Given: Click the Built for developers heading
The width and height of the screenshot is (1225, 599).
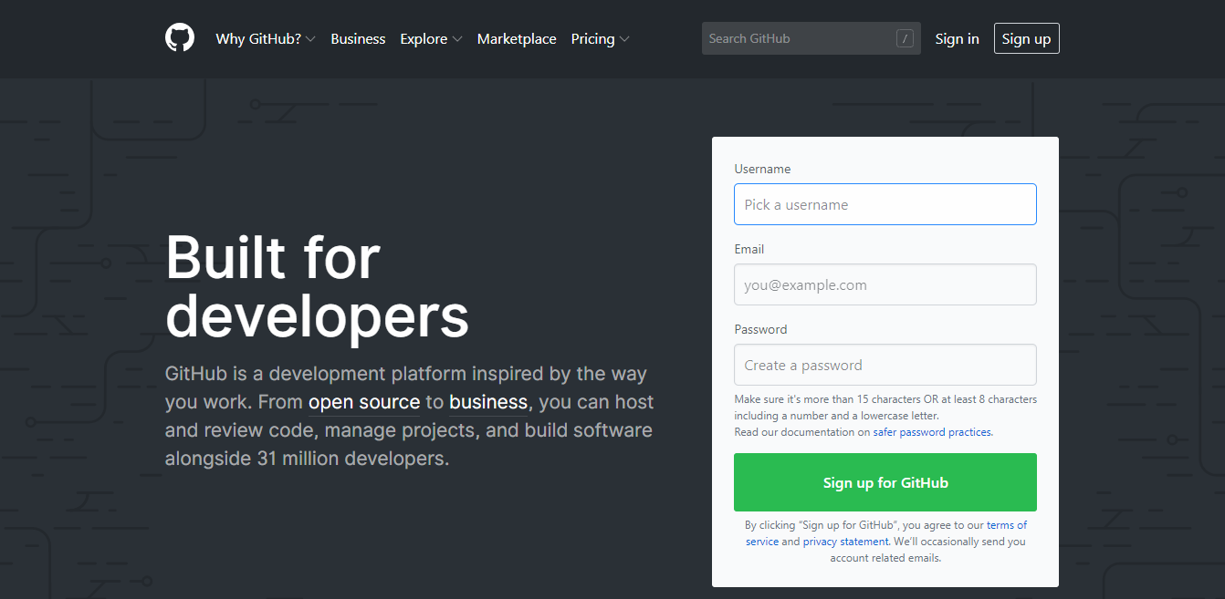Looking at the screenshot, I should point(317,285).
